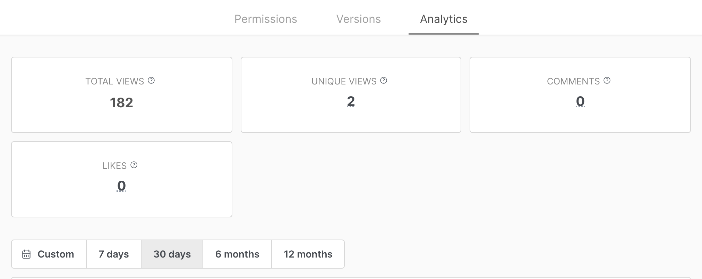
Task: Click the comments count 0
Action: coord(580,102)
